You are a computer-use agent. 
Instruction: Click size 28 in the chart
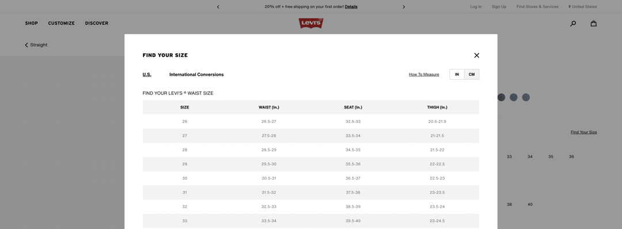point(184,150)
